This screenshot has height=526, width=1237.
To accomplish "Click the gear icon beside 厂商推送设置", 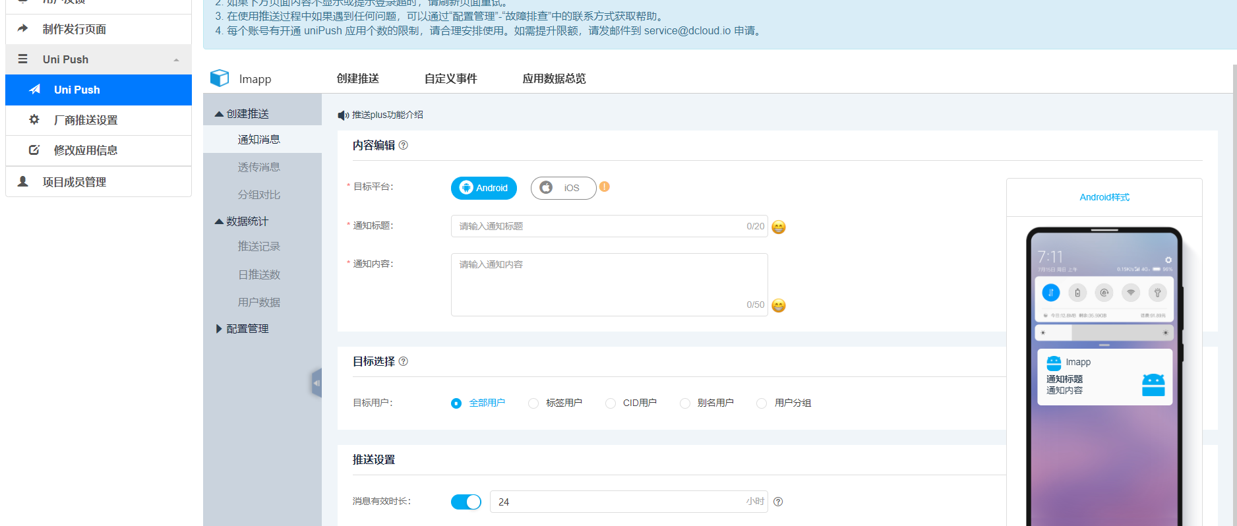I will [34, 119].
